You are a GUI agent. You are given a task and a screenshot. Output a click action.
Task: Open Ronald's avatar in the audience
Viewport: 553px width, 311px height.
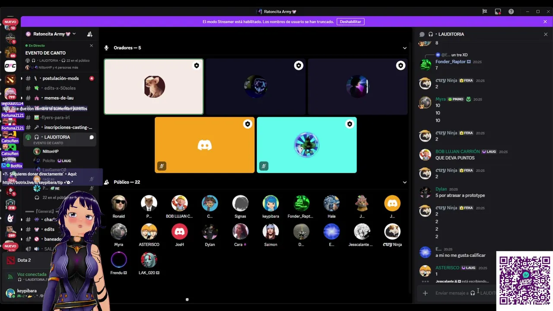pyautogui.click(x=119, y=203)
